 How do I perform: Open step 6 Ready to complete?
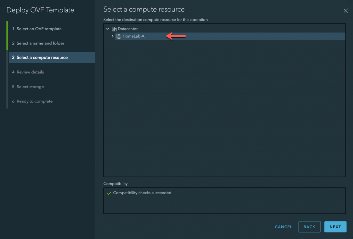tap(32, 101)
